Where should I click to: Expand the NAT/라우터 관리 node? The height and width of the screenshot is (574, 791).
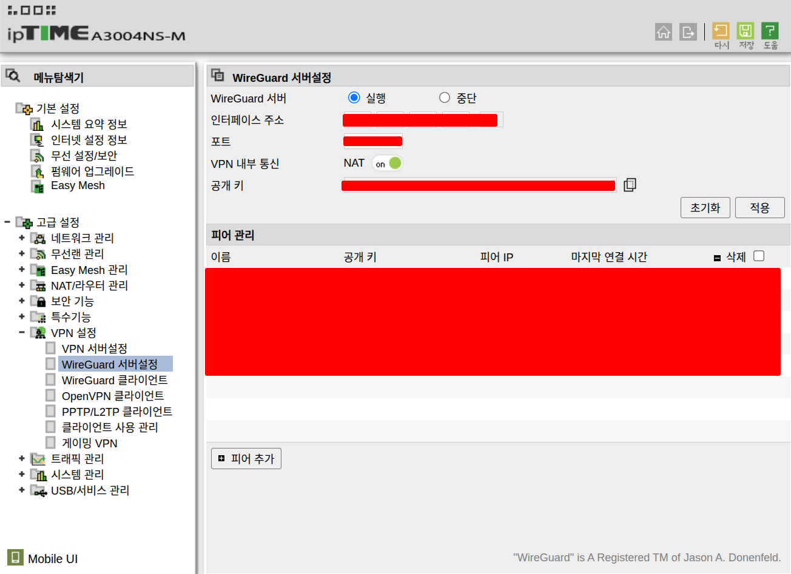(22, 285)
